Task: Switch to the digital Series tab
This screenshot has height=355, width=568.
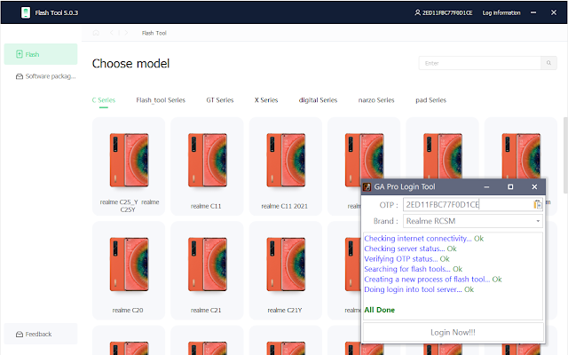Action: pos(318,100)
